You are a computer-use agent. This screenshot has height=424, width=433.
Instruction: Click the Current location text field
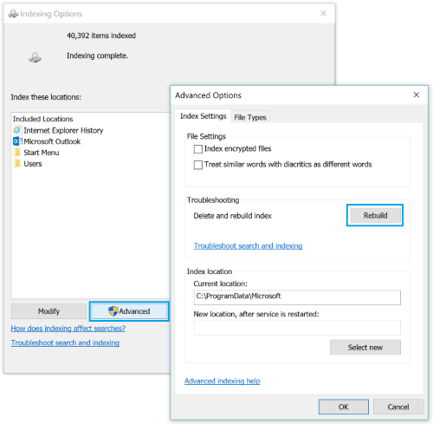(297, 297)
